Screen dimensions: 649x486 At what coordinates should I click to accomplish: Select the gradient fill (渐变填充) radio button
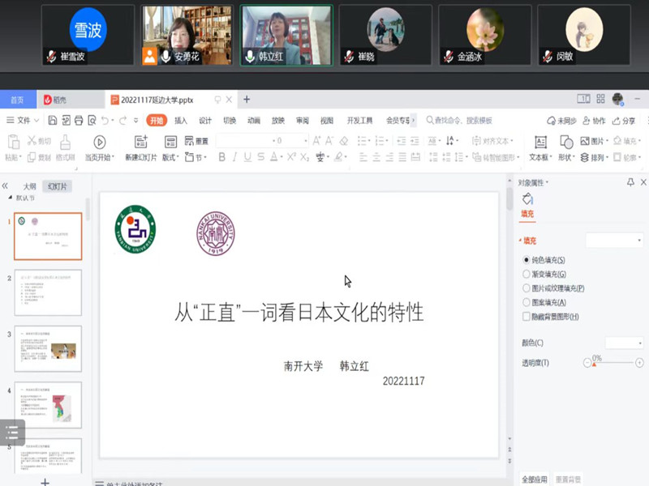tap(527, 274)
